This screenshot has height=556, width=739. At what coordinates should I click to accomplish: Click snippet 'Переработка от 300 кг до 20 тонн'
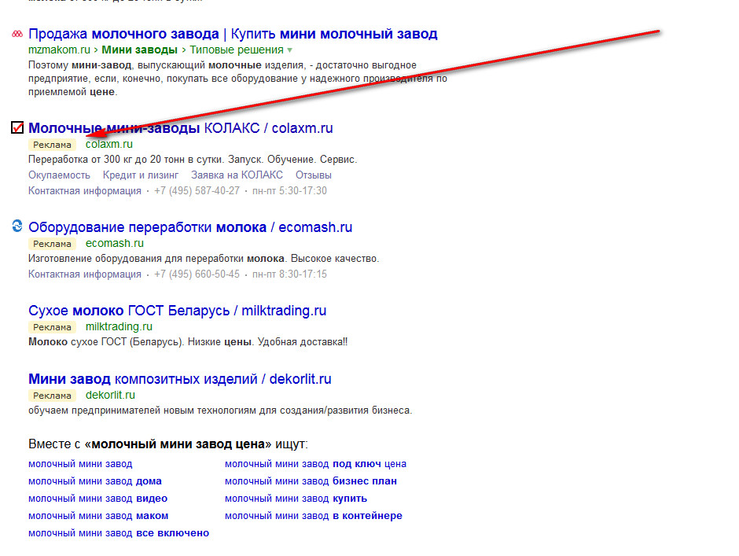[193, 160]
